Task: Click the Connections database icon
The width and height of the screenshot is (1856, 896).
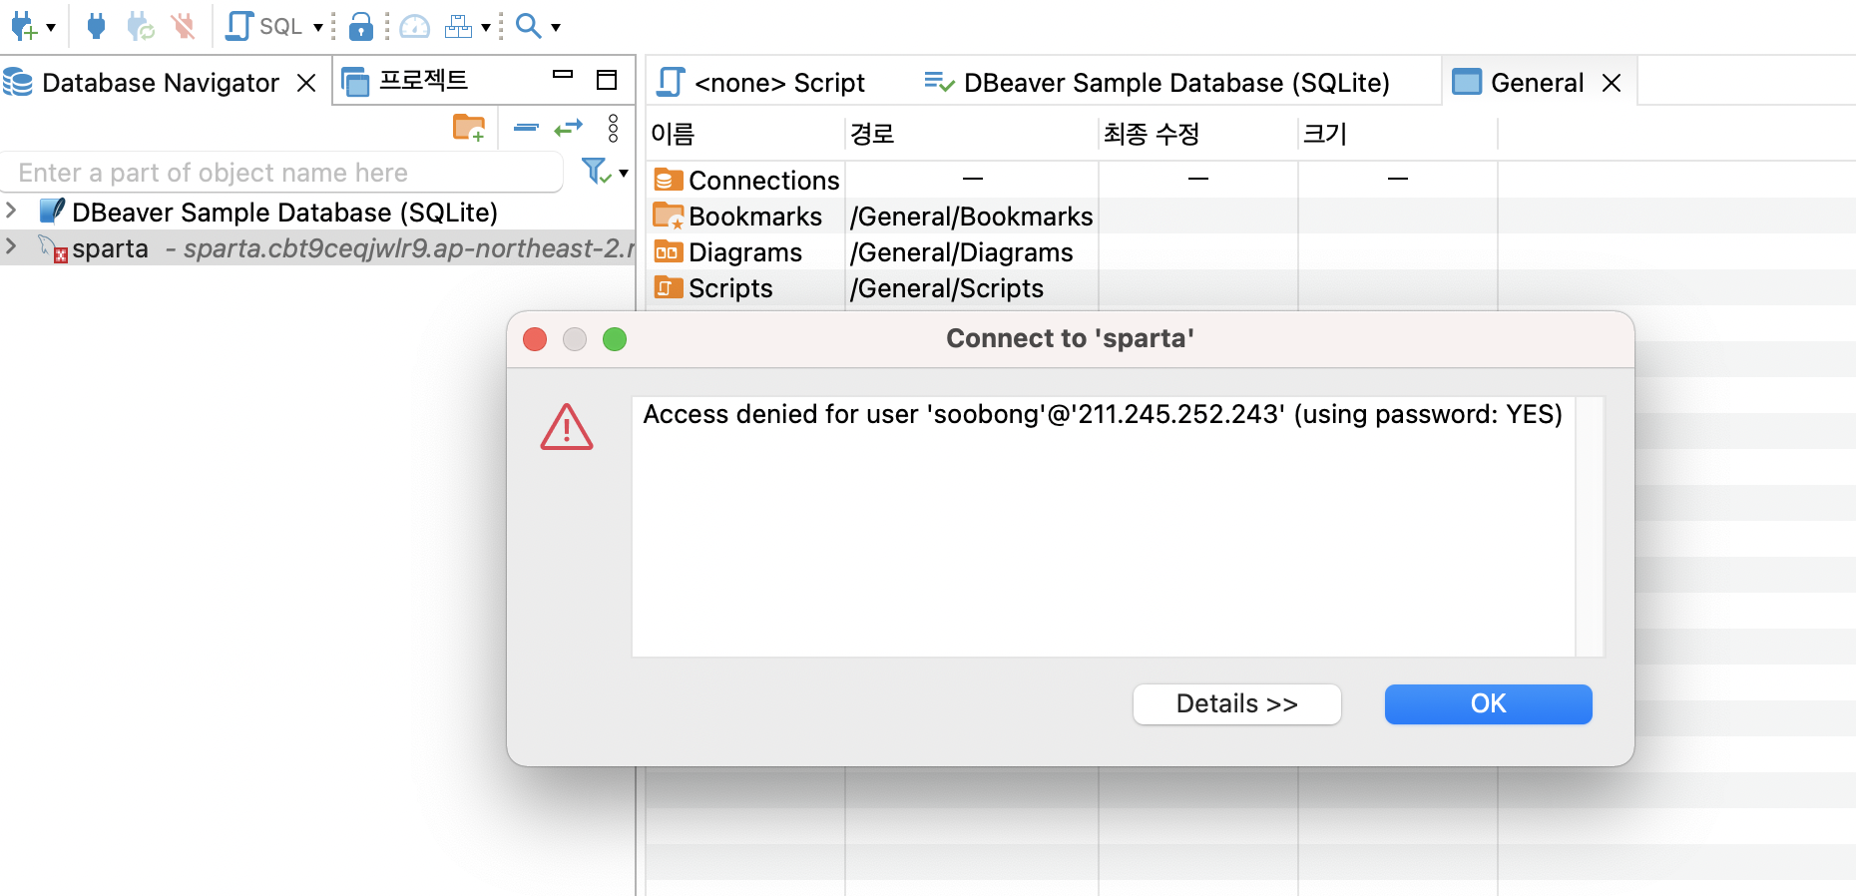Action: point(669,180)
